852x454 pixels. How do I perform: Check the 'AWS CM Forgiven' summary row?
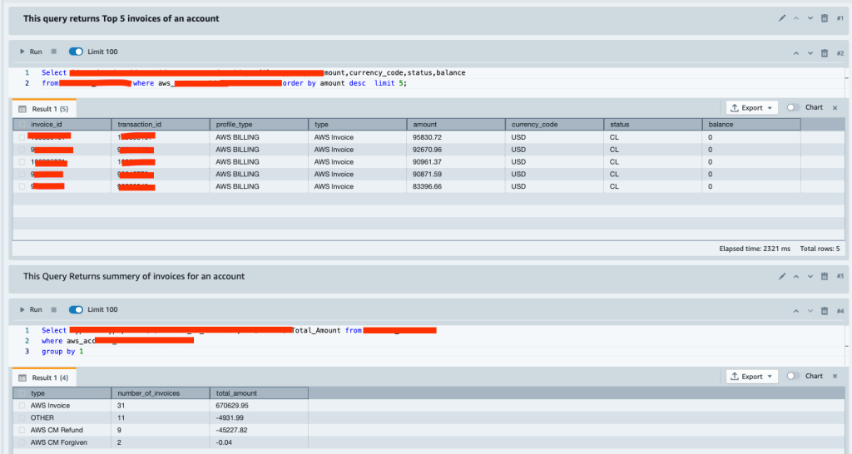22,442
